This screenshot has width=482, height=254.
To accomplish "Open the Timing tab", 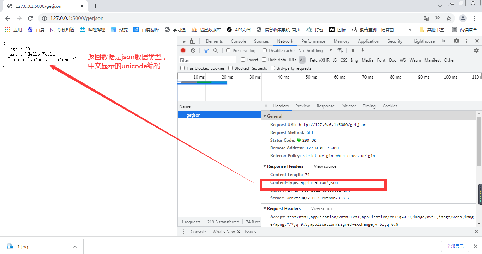I will pyautogui.click(x=369, y=106).
